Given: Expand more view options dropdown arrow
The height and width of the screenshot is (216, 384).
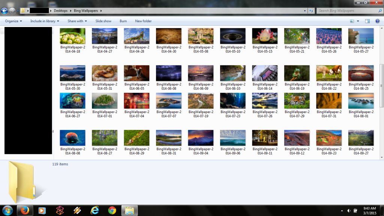Looking at the screenshot, I should [x=358, y=21].
